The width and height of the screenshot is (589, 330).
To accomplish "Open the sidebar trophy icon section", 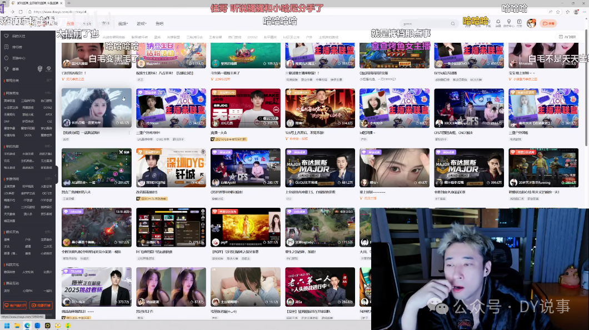I will coord(6,69).
